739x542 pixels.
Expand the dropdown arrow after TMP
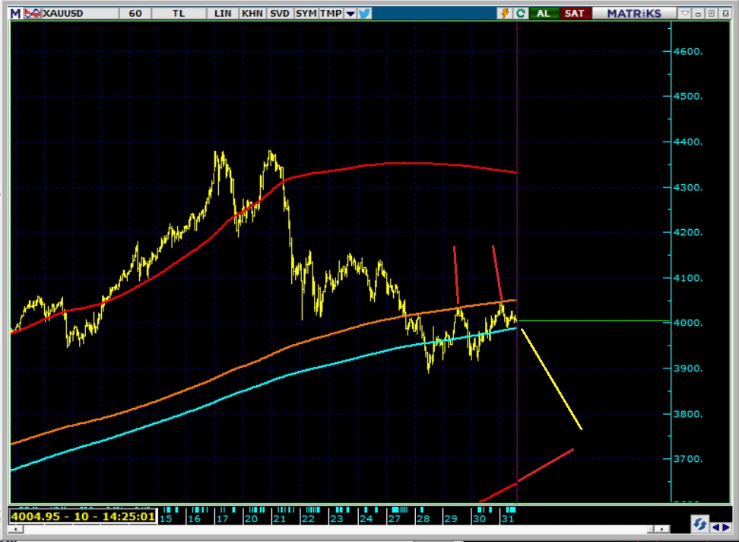point(350,13)
